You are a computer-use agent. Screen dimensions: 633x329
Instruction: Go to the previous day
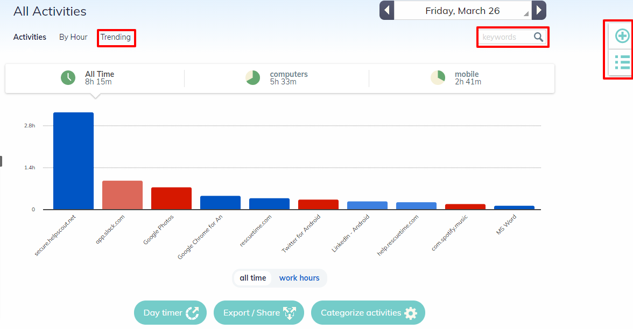tap(386, 10)
